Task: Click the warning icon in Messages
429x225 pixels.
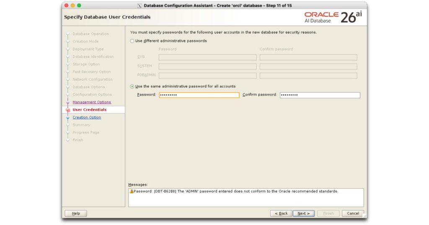Action: pos(132,192)
